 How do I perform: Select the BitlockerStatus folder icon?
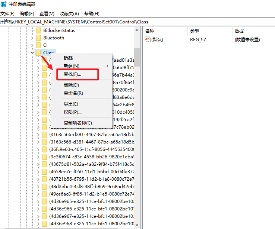click(38, 30)
